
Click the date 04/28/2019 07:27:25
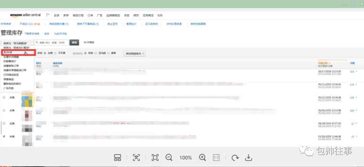point(329,123)
